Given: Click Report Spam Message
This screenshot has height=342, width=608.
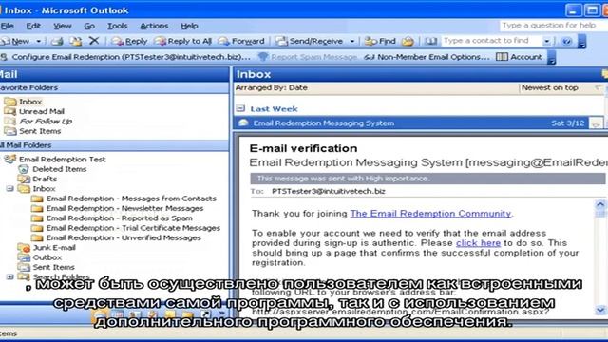Looking at the screenshot, I should 308,57.
